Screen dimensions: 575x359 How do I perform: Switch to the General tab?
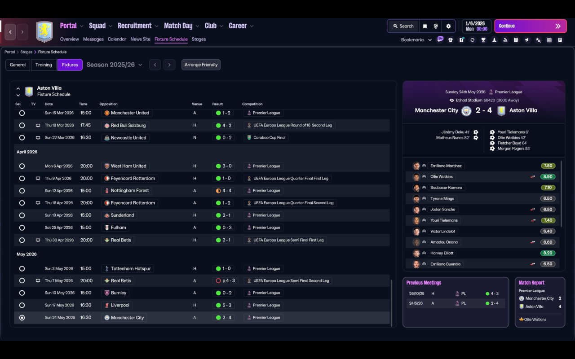tap(18, 65)
